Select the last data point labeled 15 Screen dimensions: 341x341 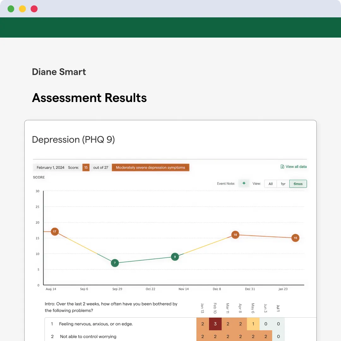pos(295,238)
